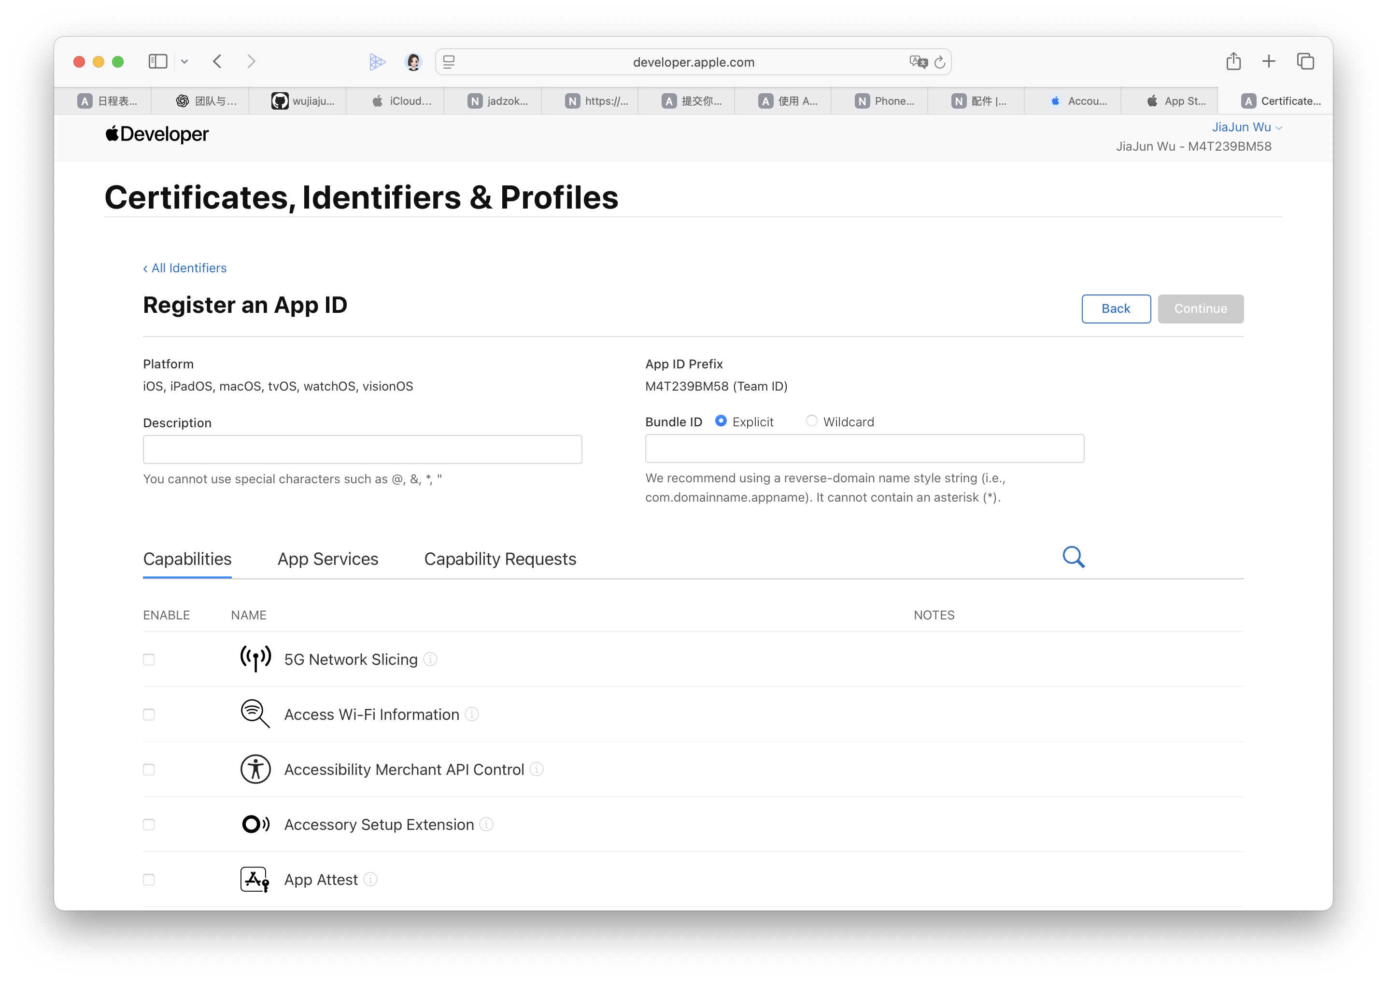Click the translate icon in address bar
The width and height of the screenshot is (1387, 982).
tap(918, 62)
